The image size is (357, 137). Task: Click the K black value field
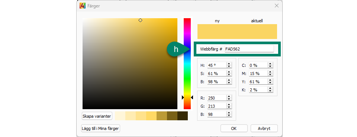click(x=258, y=90)
